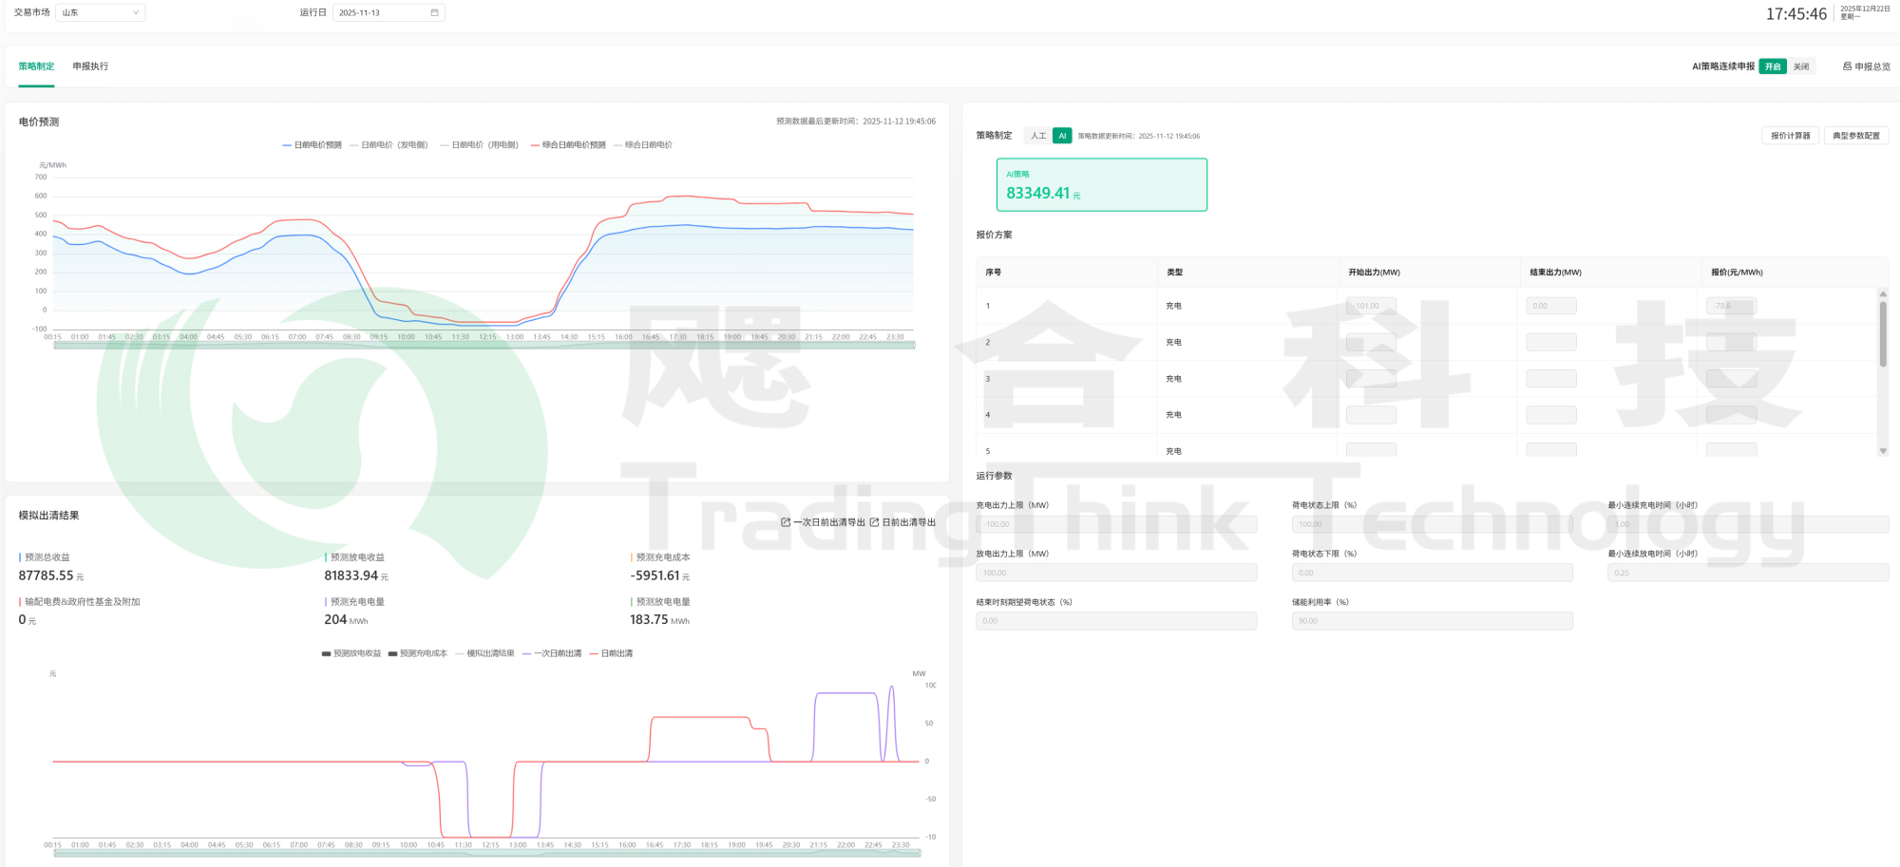Open 典型参数配置 settings
The width and height of the screenshot is (1900, 867).
coord(1855,136)
